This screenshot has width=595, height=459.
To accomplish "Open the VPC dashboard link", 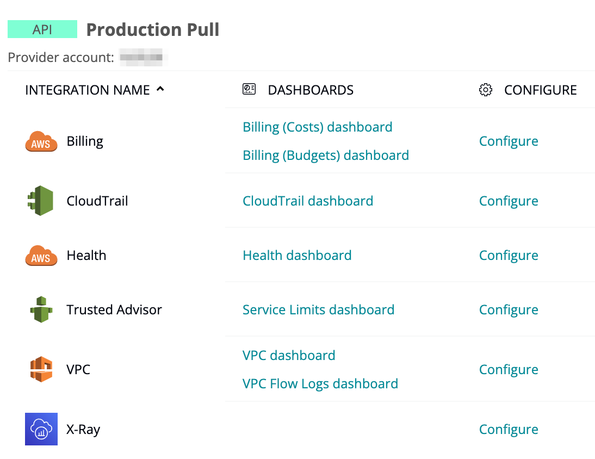I will (288, 356).
